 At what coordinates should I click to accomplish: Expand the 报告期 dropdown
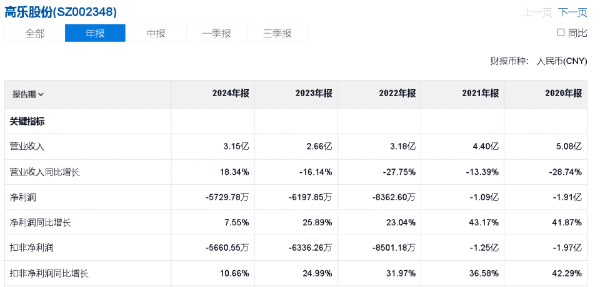pos(28,94)
